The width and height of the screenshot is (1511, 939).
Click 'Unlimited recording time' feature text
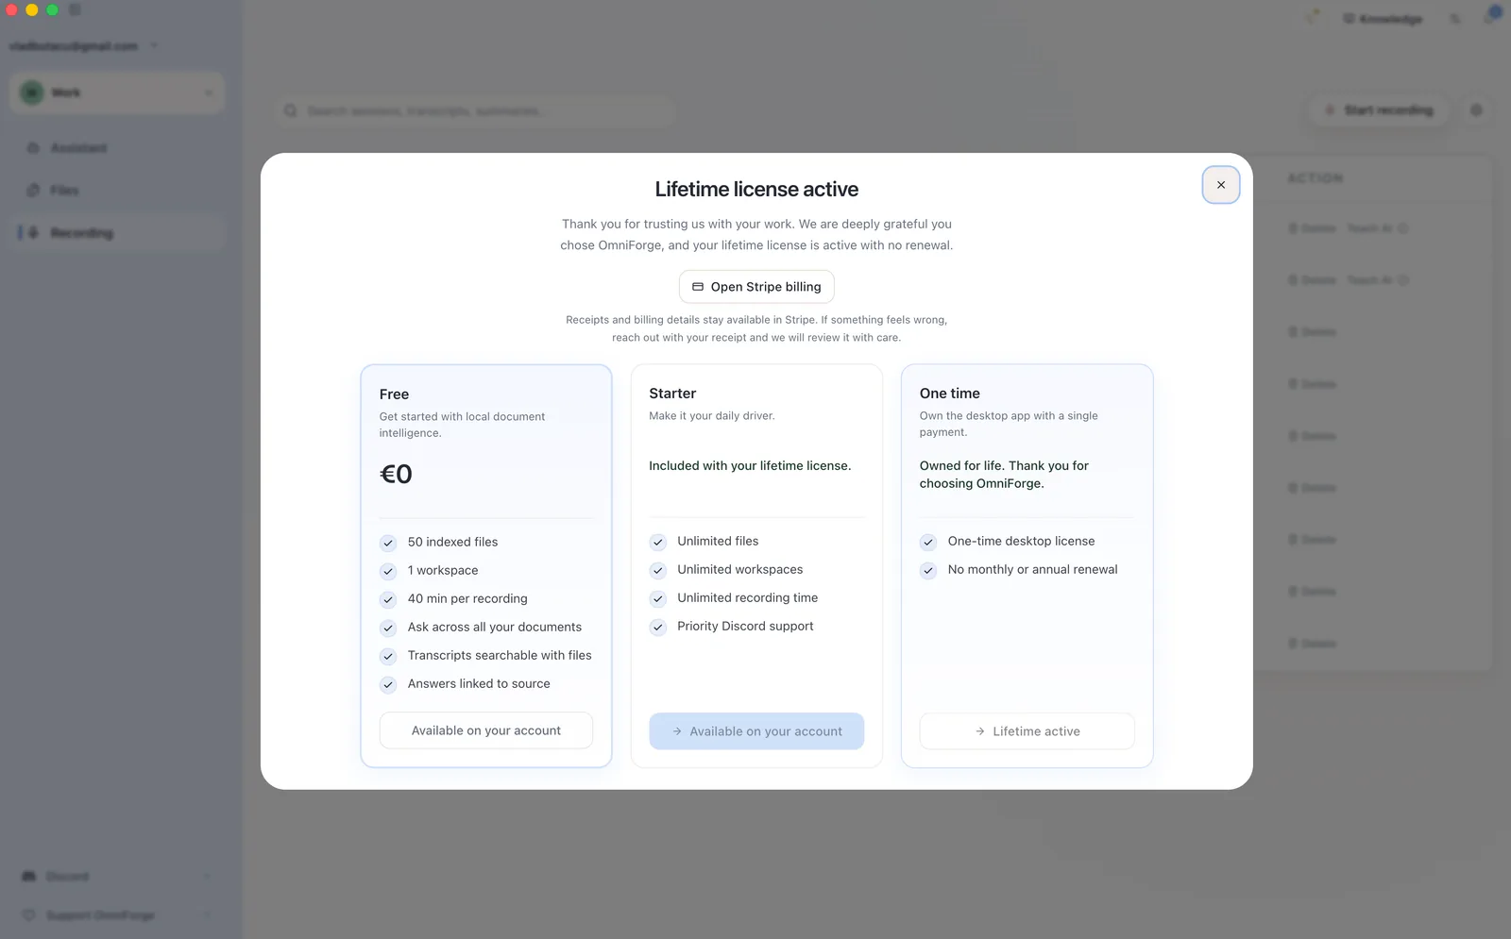coord(747,597)
